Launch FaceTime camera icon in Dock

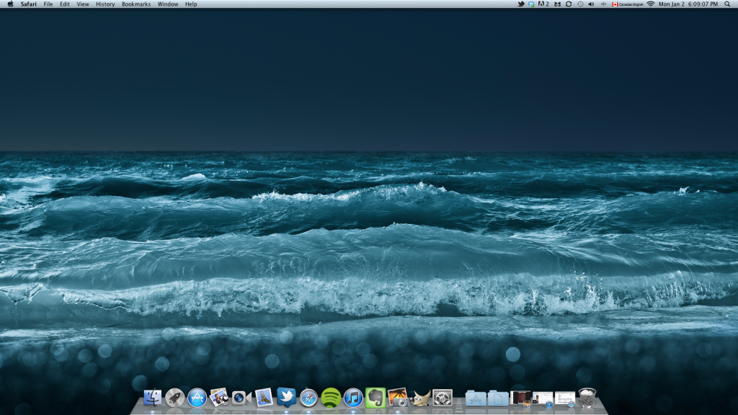tap(241, 398)
